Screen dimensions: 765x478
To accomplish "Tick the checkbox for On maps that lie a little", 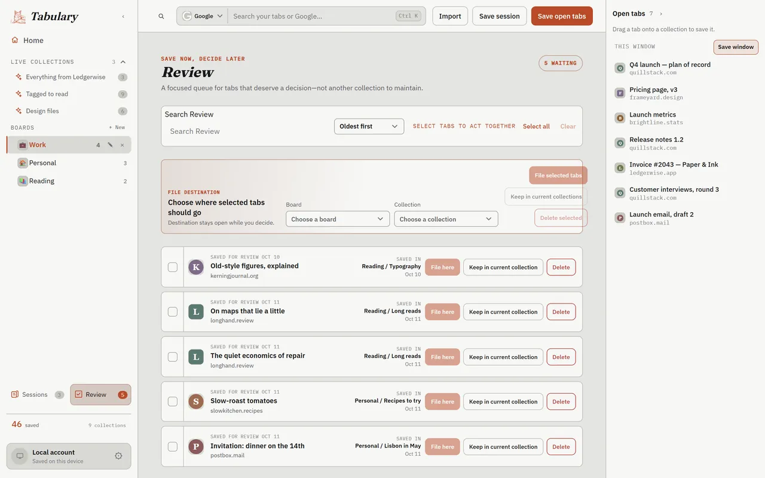I will coord(173,312).
